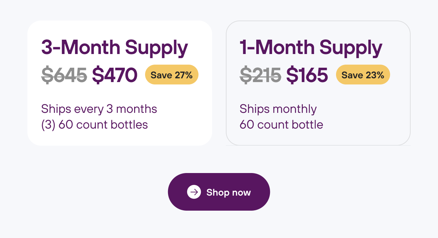Click the 'Shop now' text label
The height and width of the screenshot is (238, 438).
click(229, 193)
